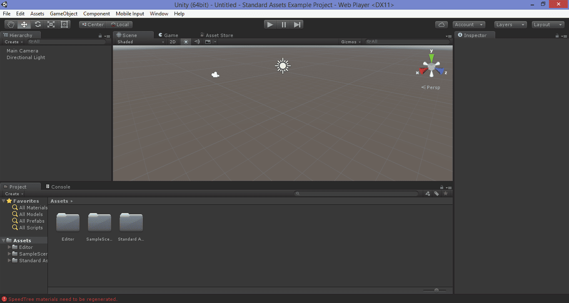Viewport: 569px width, 303px height.
Task: Toggle 2D scene view mode
Action: [x=172, y=42]
